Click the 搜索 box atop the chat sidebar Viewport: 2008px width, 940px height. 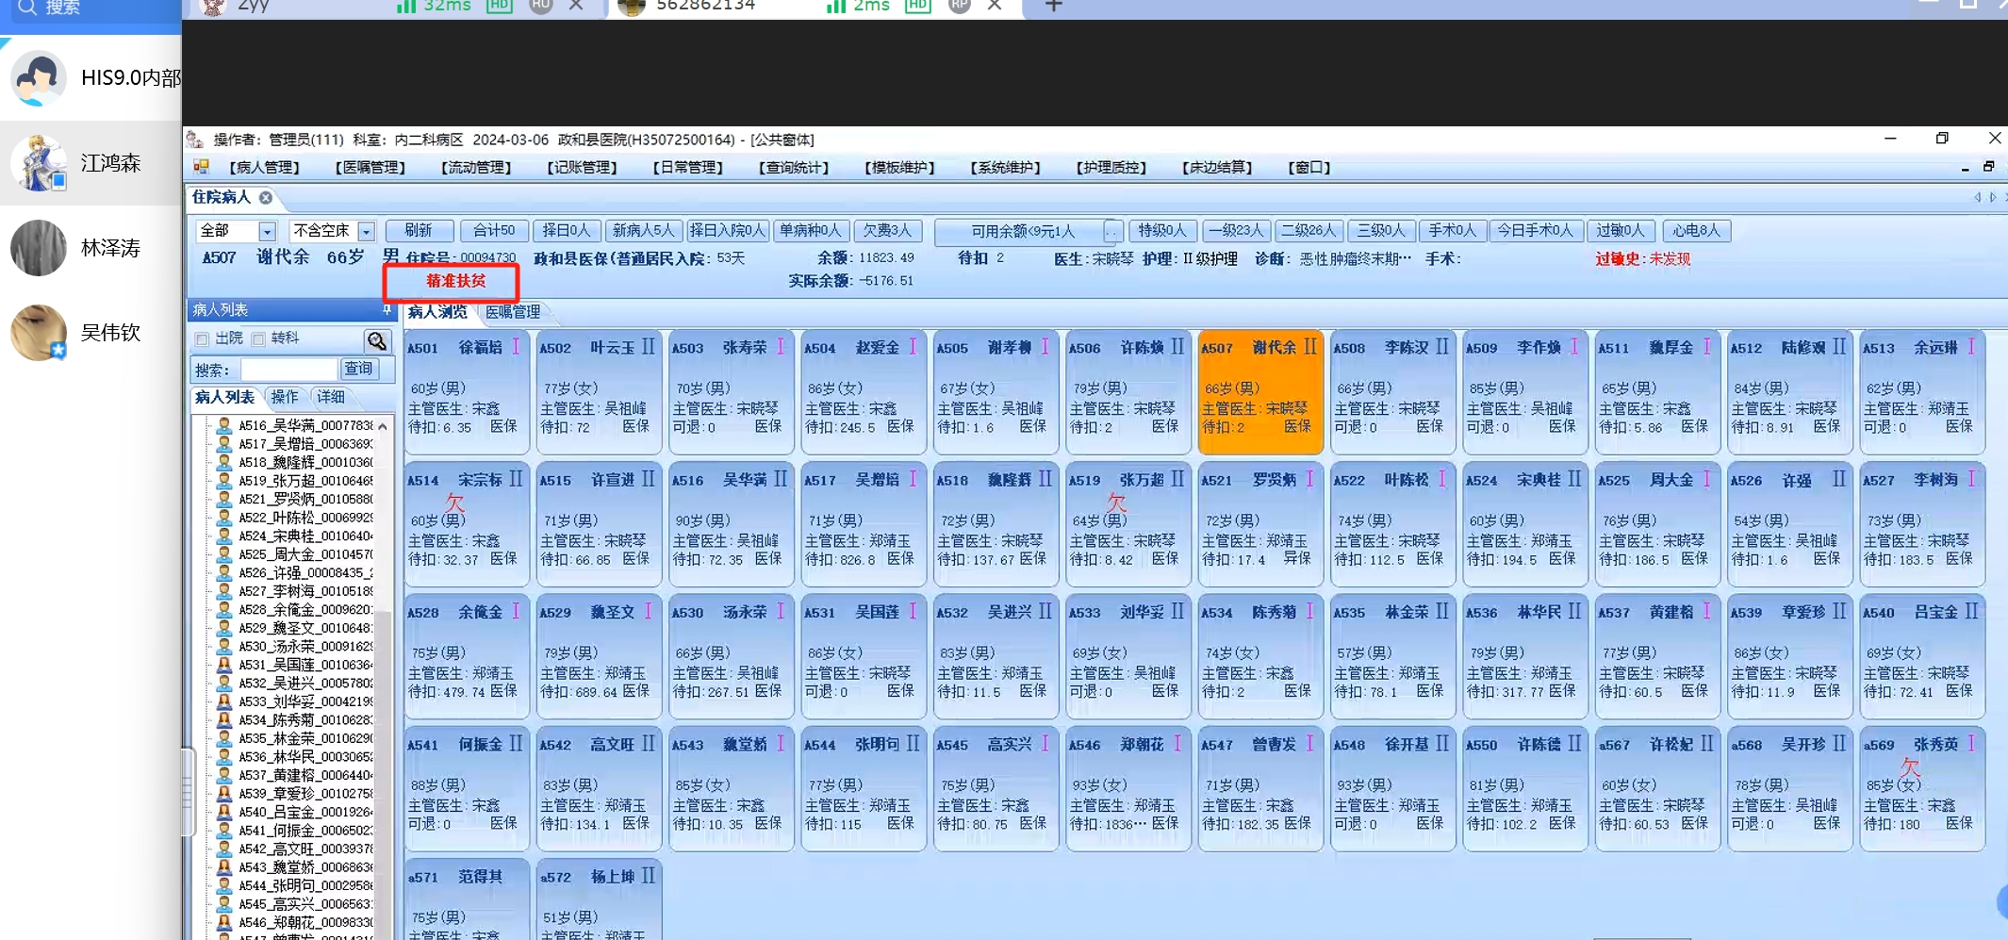tap(91, 8)
